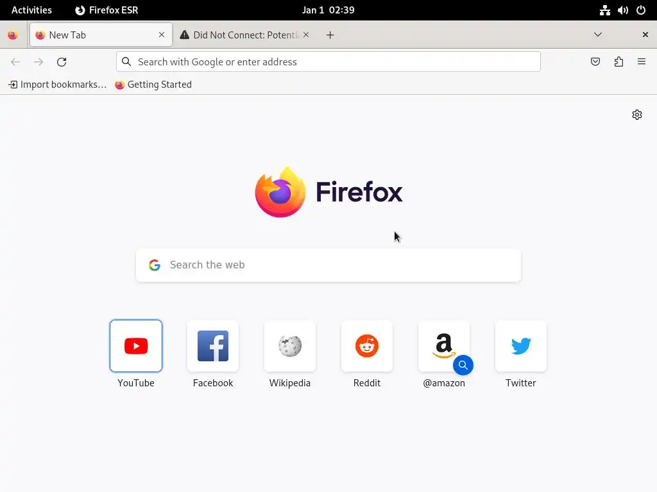
Task: Open Getting Started bookmark
Action: click(153, 85)
